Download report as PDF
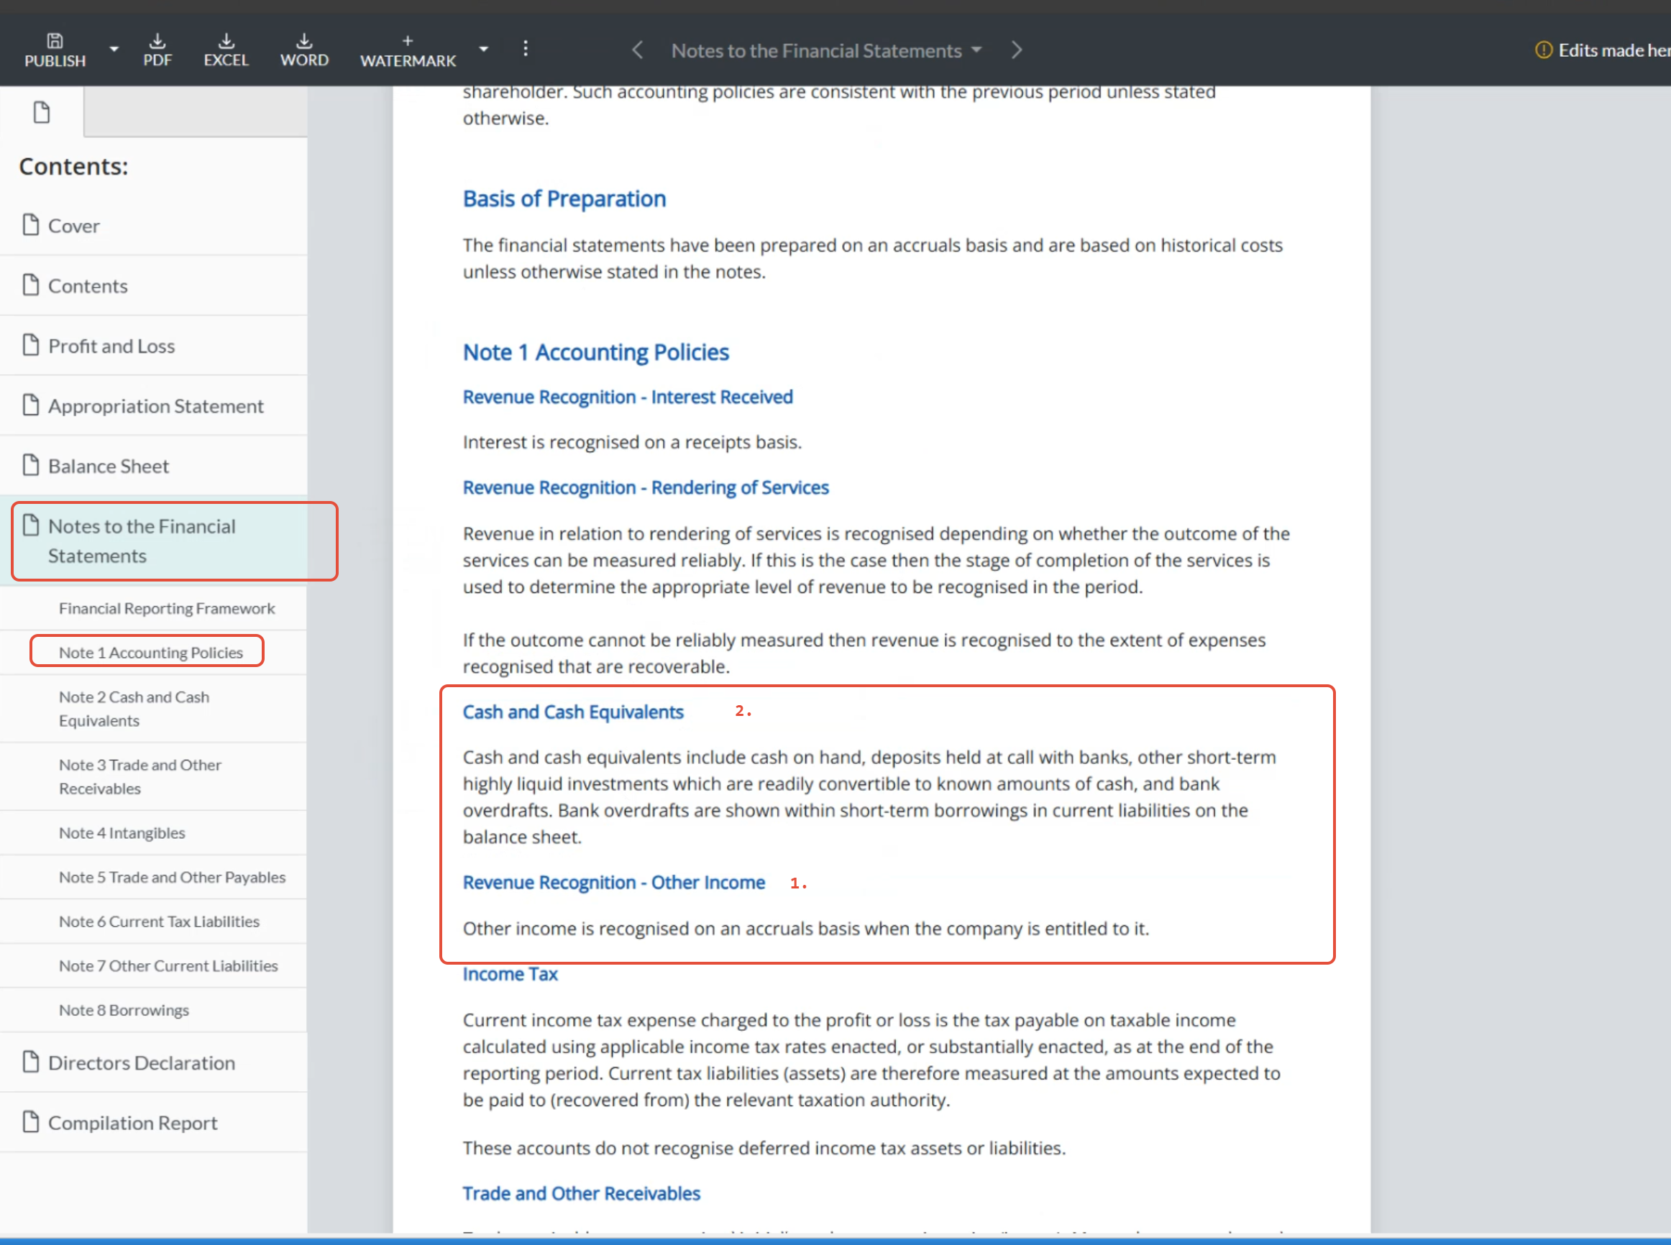The width and height of the screenshot is (1671, 1245). tap(157, 50)
